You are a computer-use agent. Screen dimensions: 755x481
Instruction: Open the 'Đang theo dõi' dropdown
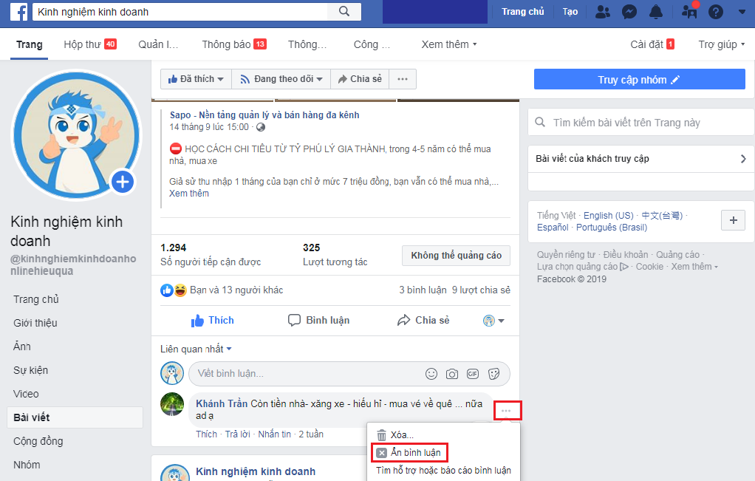tap(280, 78)
